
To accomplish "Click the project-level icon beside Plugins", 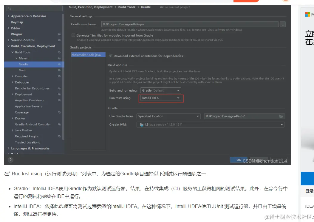I will [x=59, y=34].
